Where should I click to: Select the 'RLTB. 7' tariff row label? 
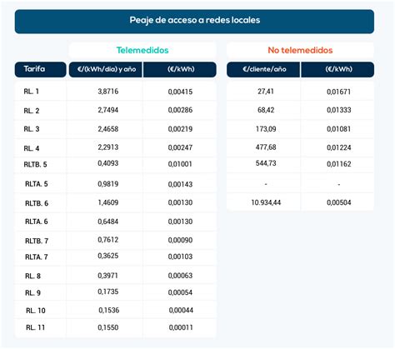tap(37, 241)
